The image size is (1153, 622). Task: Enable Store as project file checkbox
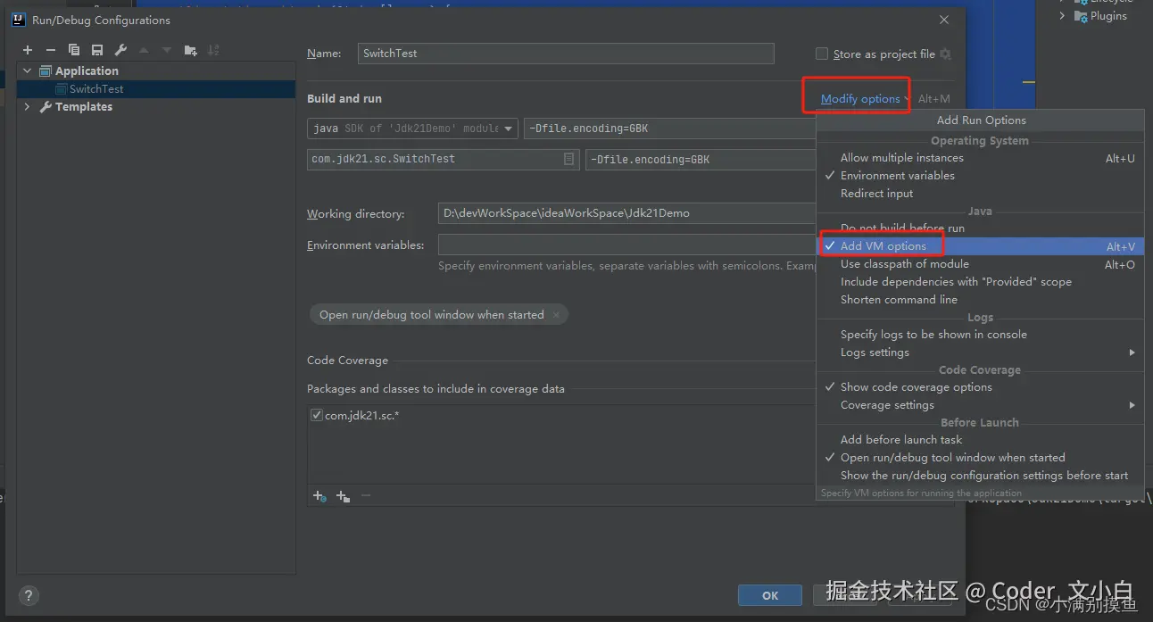coord(822,54)
